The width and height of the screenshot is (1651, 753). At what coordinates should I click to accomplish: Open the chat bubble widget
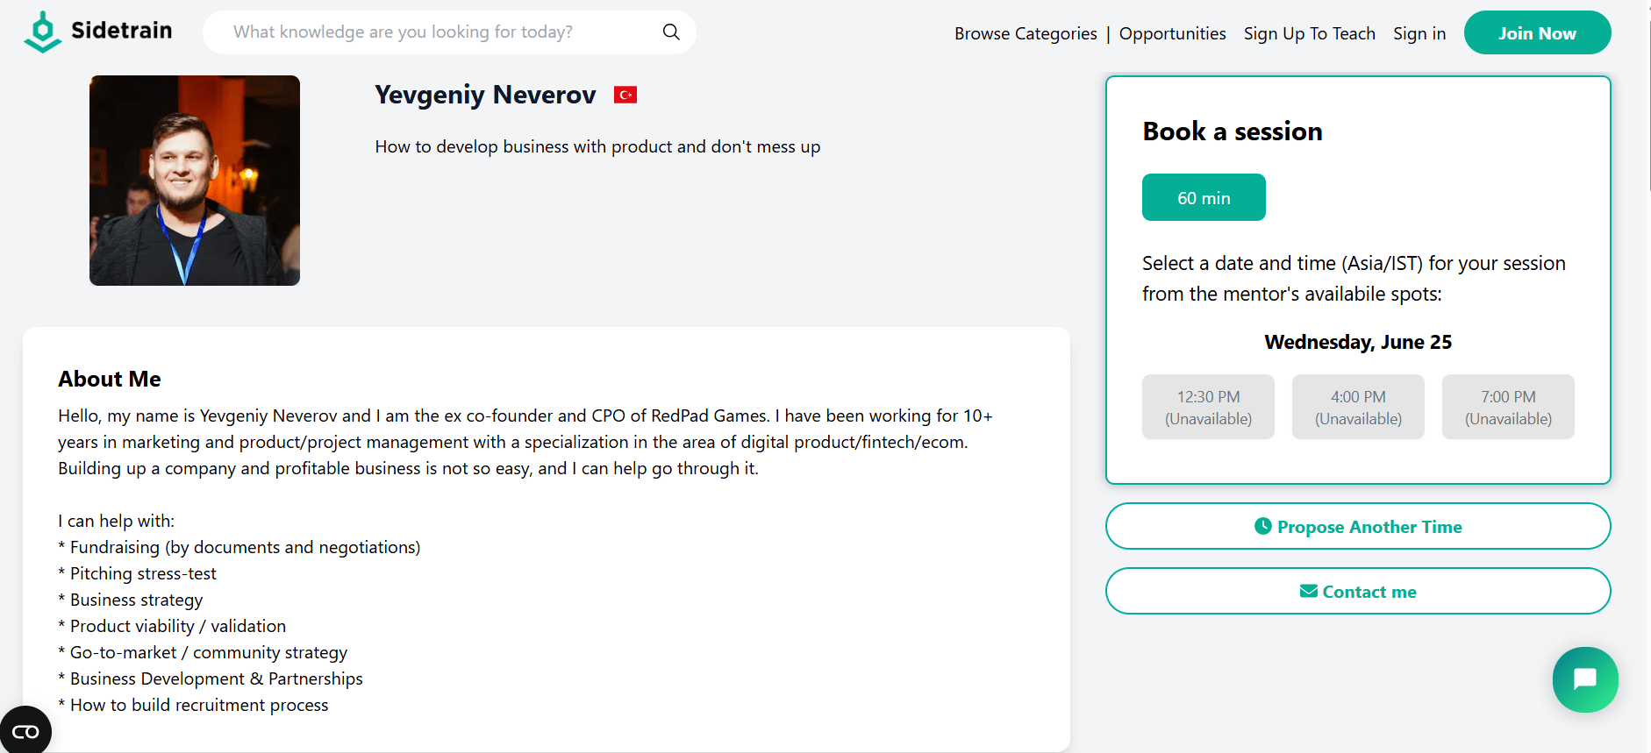pos(1584,679)
